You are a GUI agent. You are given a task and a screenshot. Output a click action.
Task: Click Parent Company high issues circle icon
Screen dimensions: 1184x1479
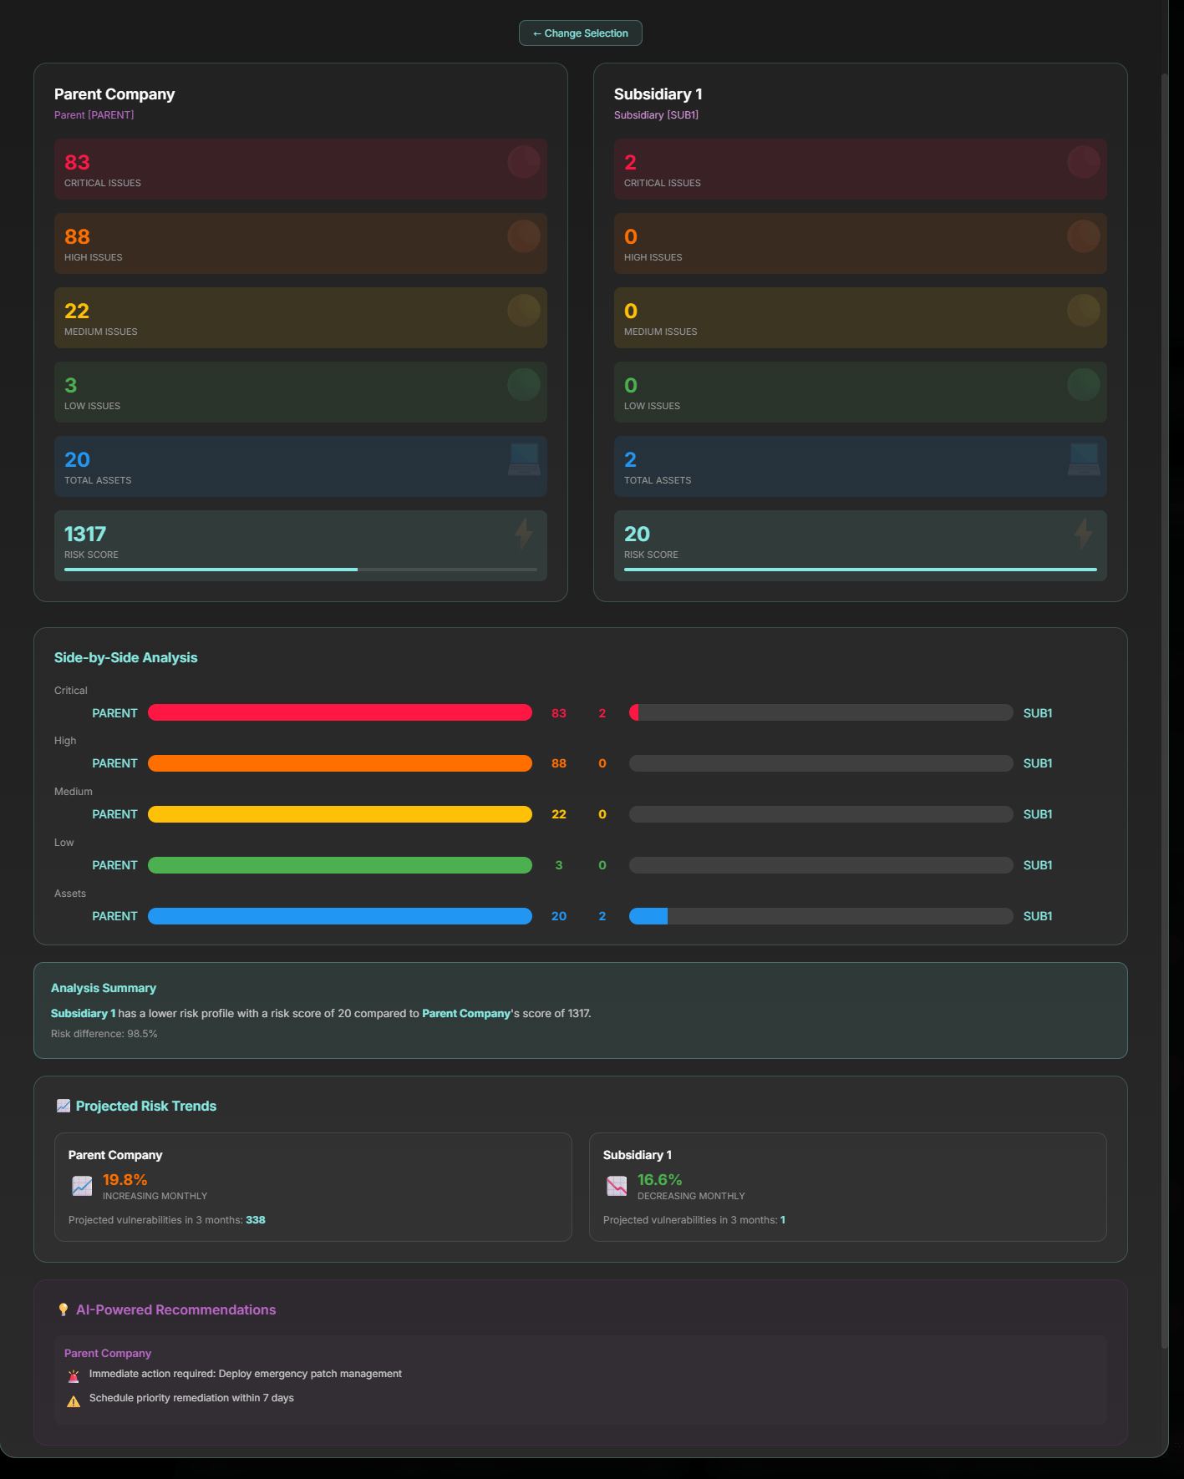pos(524,236)
